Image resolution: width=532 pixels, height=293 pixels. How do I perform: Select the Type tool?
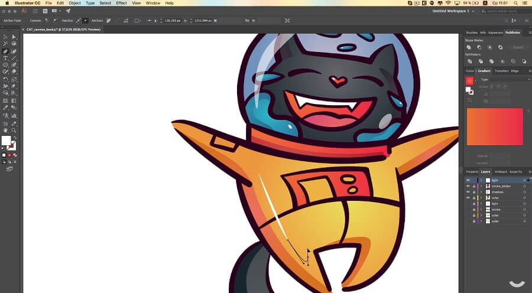5,58
